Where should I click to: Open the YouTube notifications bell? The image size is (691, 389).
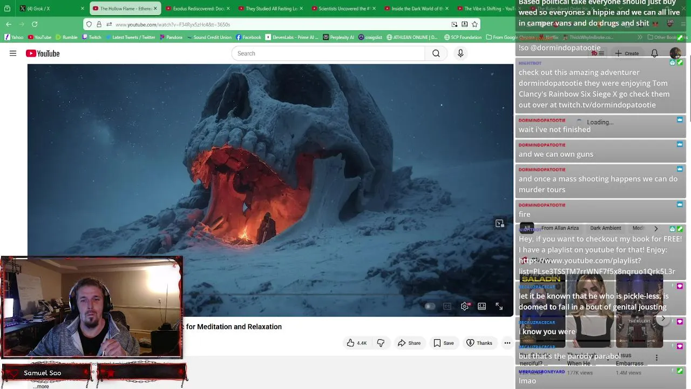[x=654, y=53]
